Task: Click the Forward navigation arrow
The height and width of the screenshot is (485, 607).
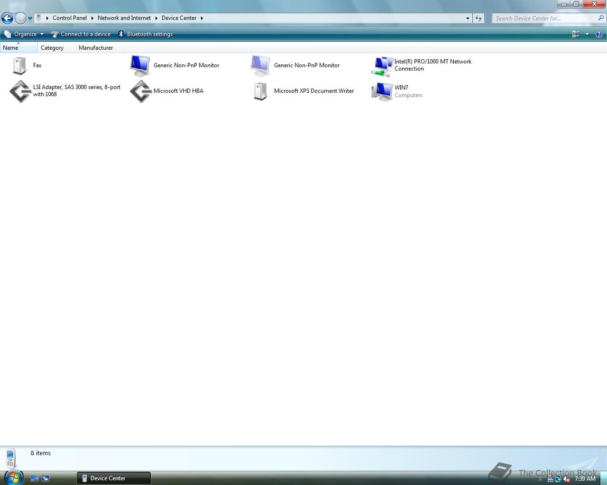Action: [x=20, y=18]
